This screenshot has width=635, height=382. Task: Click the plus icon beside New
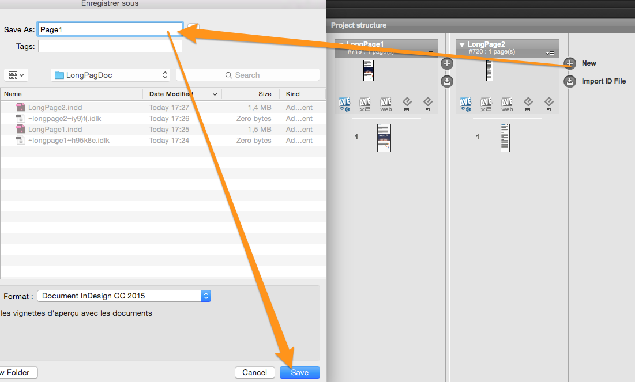(x=570, y=63)
